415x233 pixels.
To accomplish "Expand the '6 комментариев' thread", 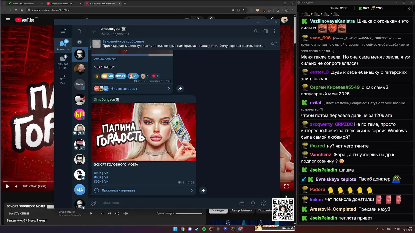I will [x=132, y=89].
